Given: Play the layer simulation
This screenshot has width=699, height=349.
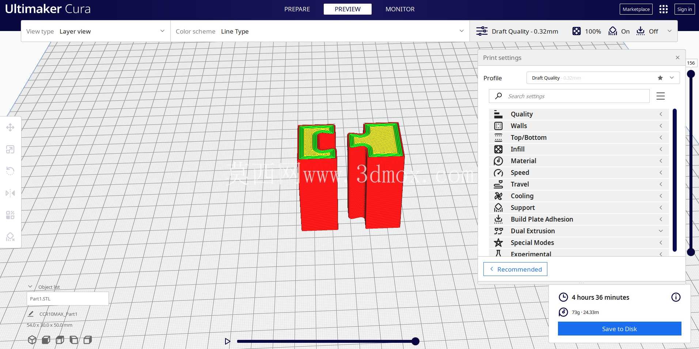Looking at the screenshot, I should [227, 341].
